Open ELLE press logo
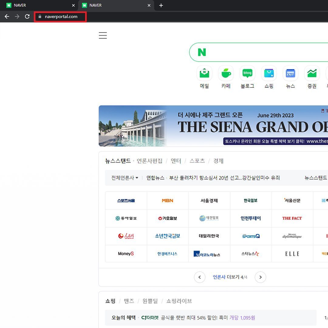Screen dimensions: 328x328 click(292, 254)
